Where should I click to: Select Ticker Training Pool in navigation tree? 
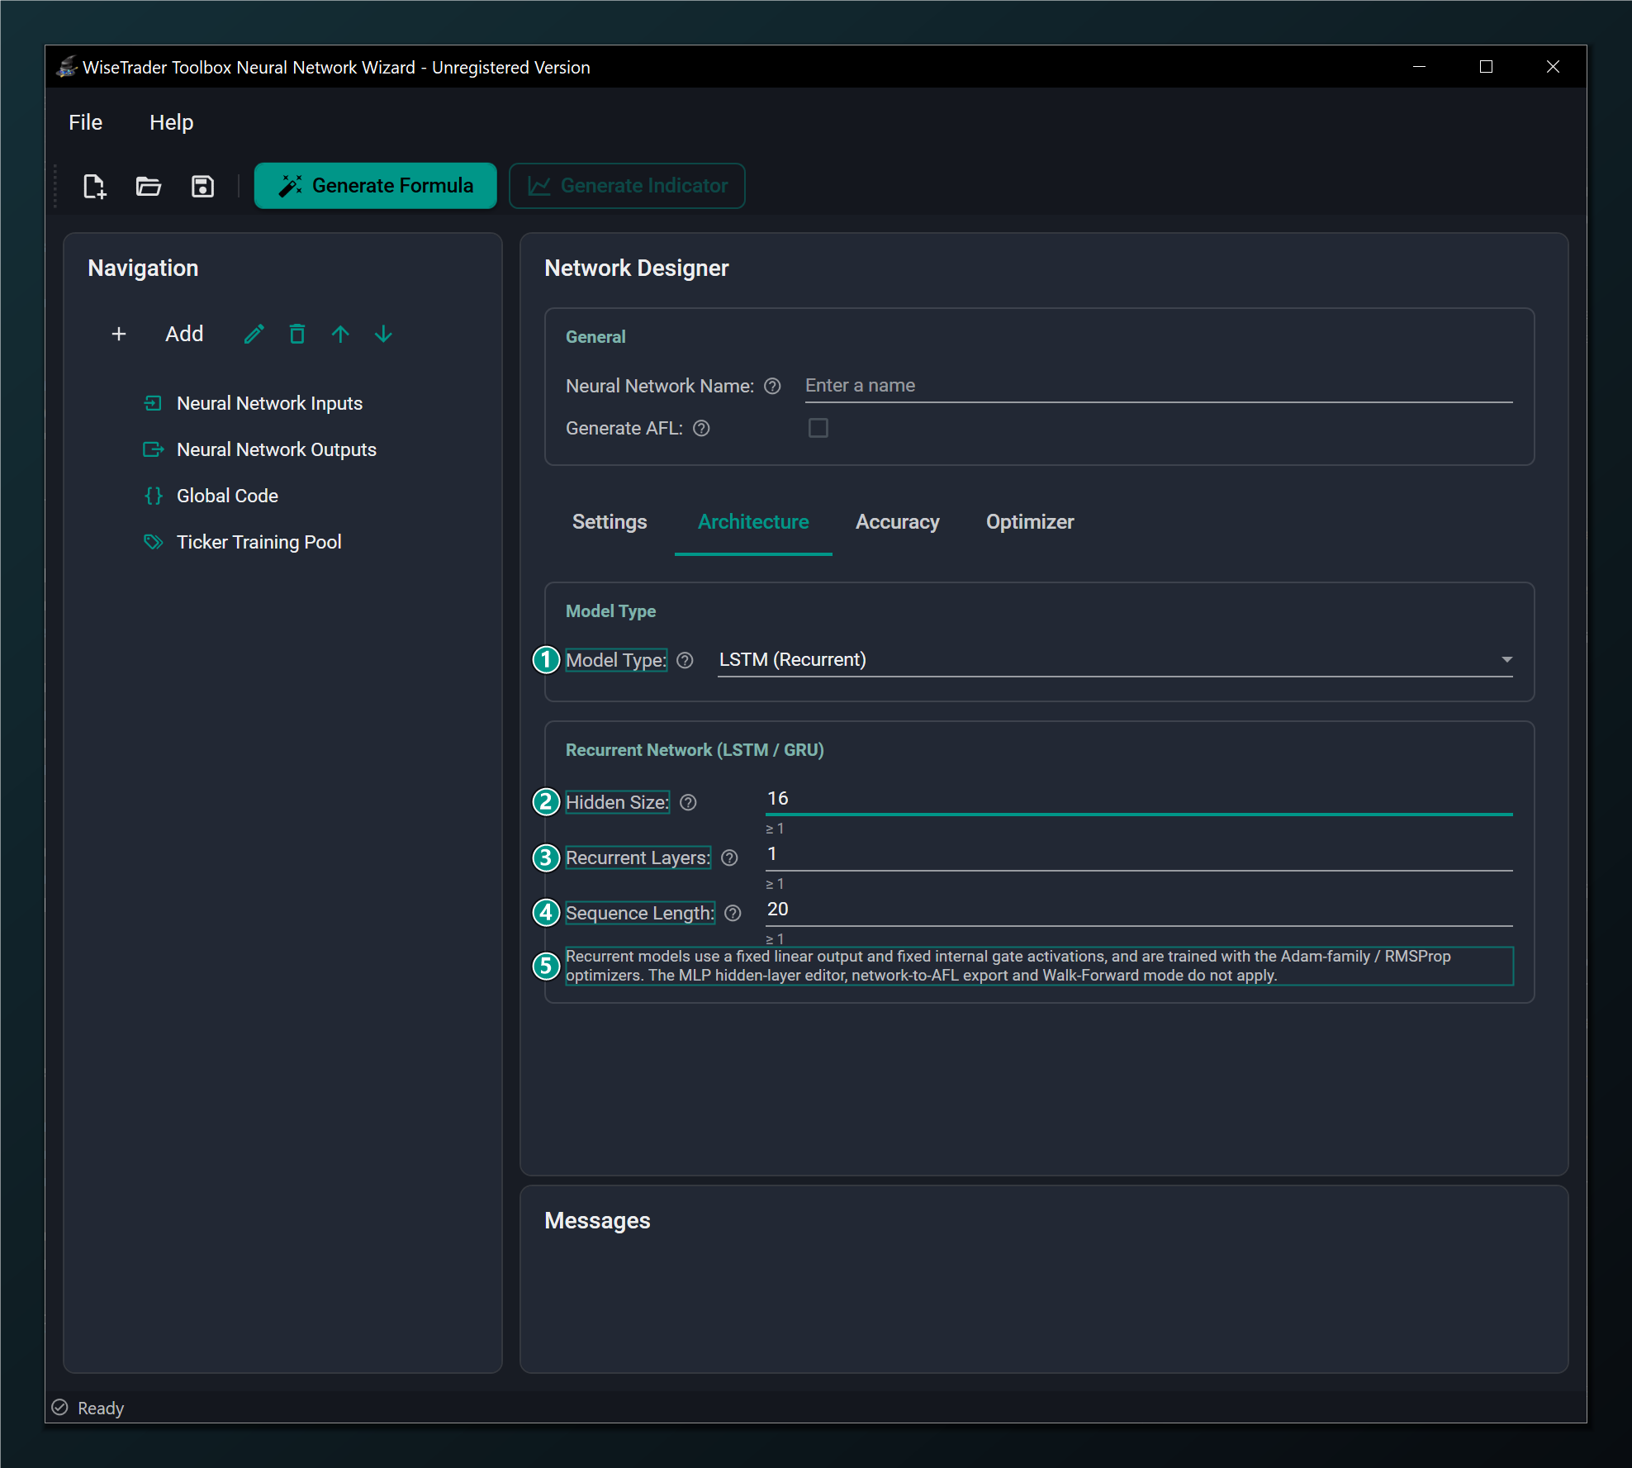[259, 542]
